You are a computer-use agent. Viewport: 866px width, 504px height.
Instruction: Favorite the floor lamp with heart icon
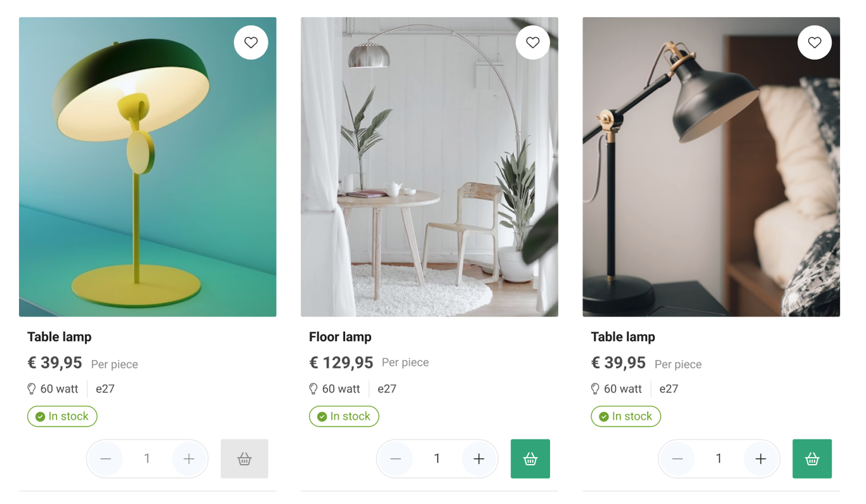(532, 42)
